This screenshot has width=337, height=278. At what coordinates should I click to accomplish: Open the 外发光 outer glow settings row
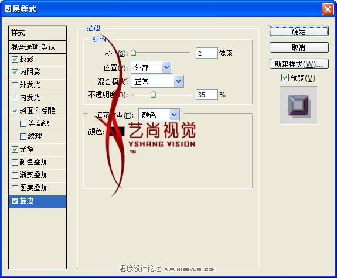click(x=38, y=85)
